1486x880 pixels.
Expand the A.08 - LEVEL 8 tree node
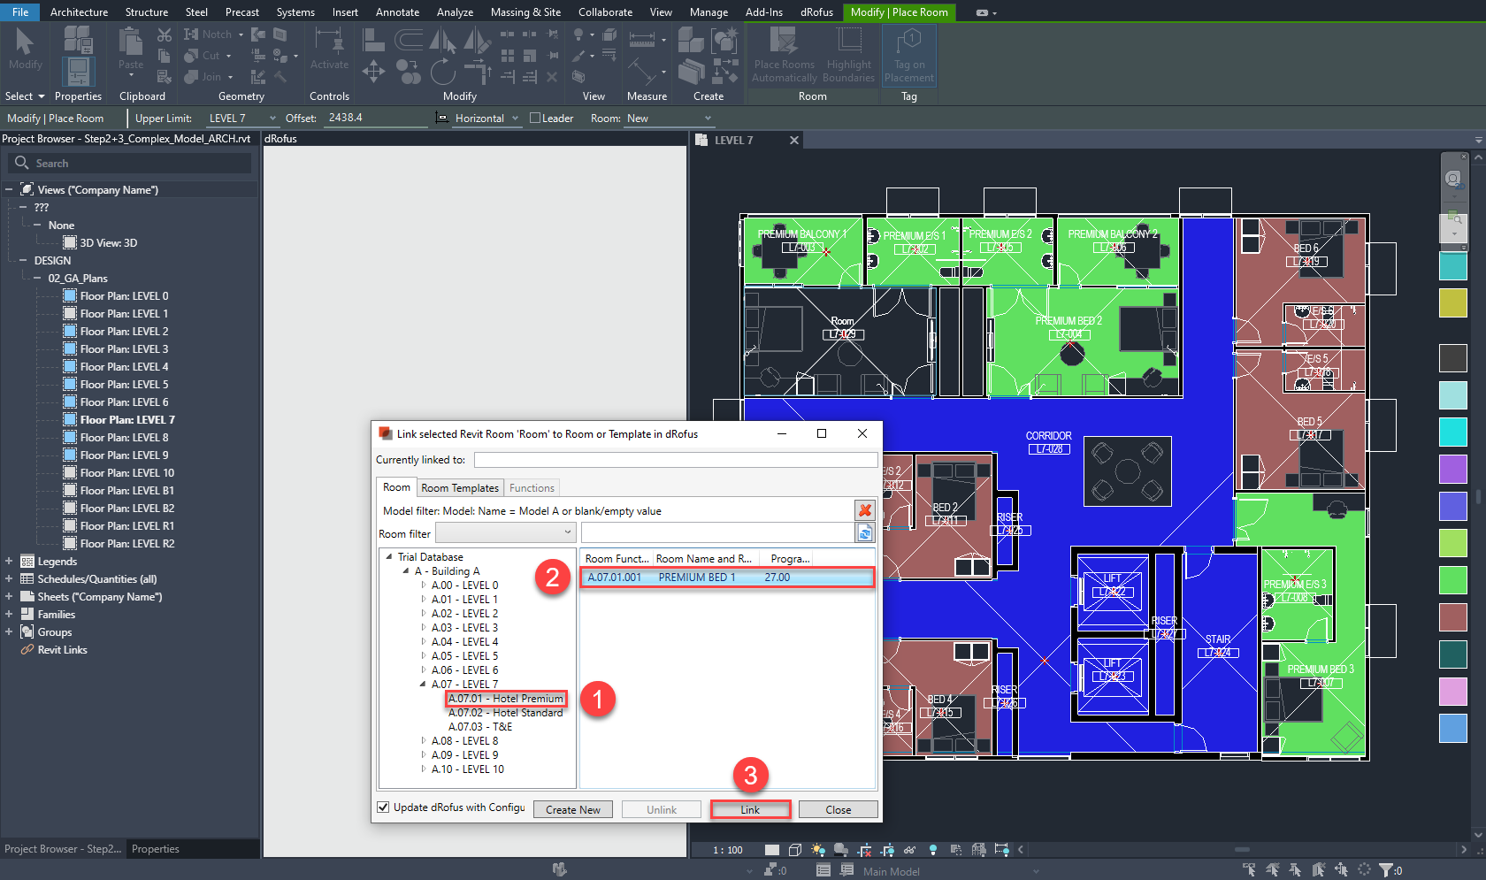[424, 741]
